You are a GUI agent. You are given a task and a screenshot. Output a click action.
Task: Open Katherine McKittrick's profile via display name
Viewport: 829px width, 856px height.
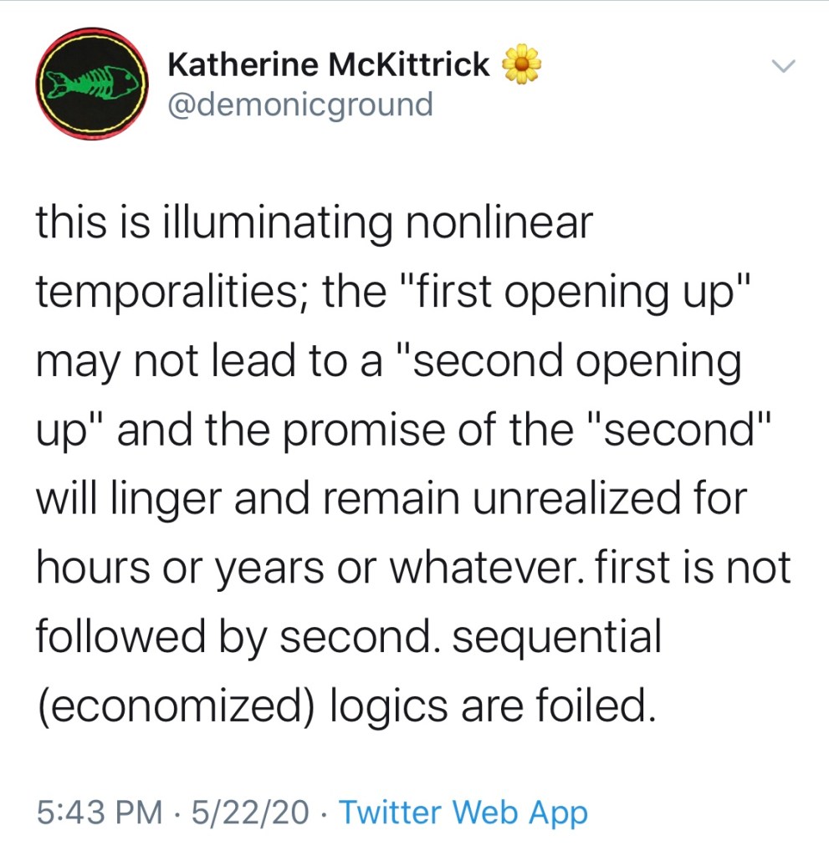coord(328,64)
